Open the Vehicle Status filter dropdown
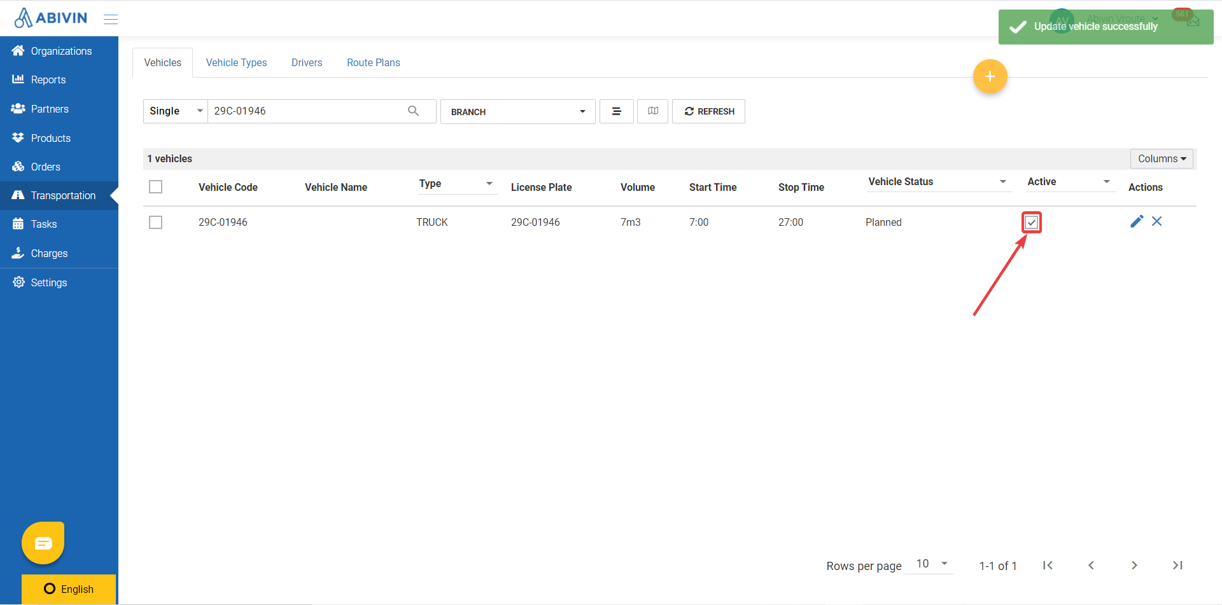The width and height of the screenshot is (1222, 605). [938, 182]
